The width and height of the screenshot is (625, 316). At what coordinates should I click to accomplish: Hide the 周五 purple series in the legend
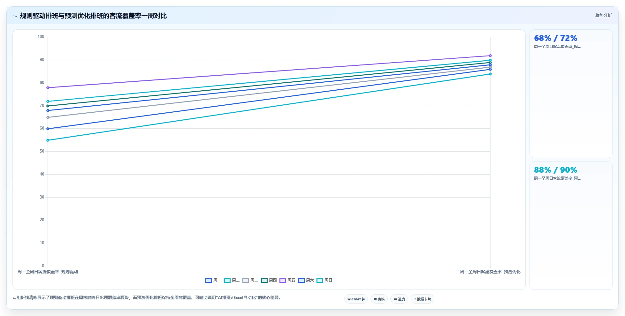pyautogui.click(x=287, y=280)
